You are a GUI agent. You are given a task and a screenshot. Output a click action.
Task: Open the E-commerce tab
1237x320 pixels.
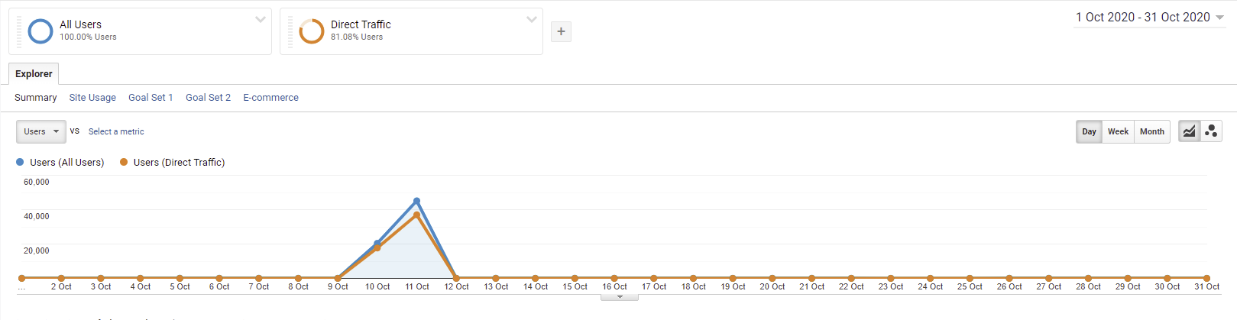[270, 98]
